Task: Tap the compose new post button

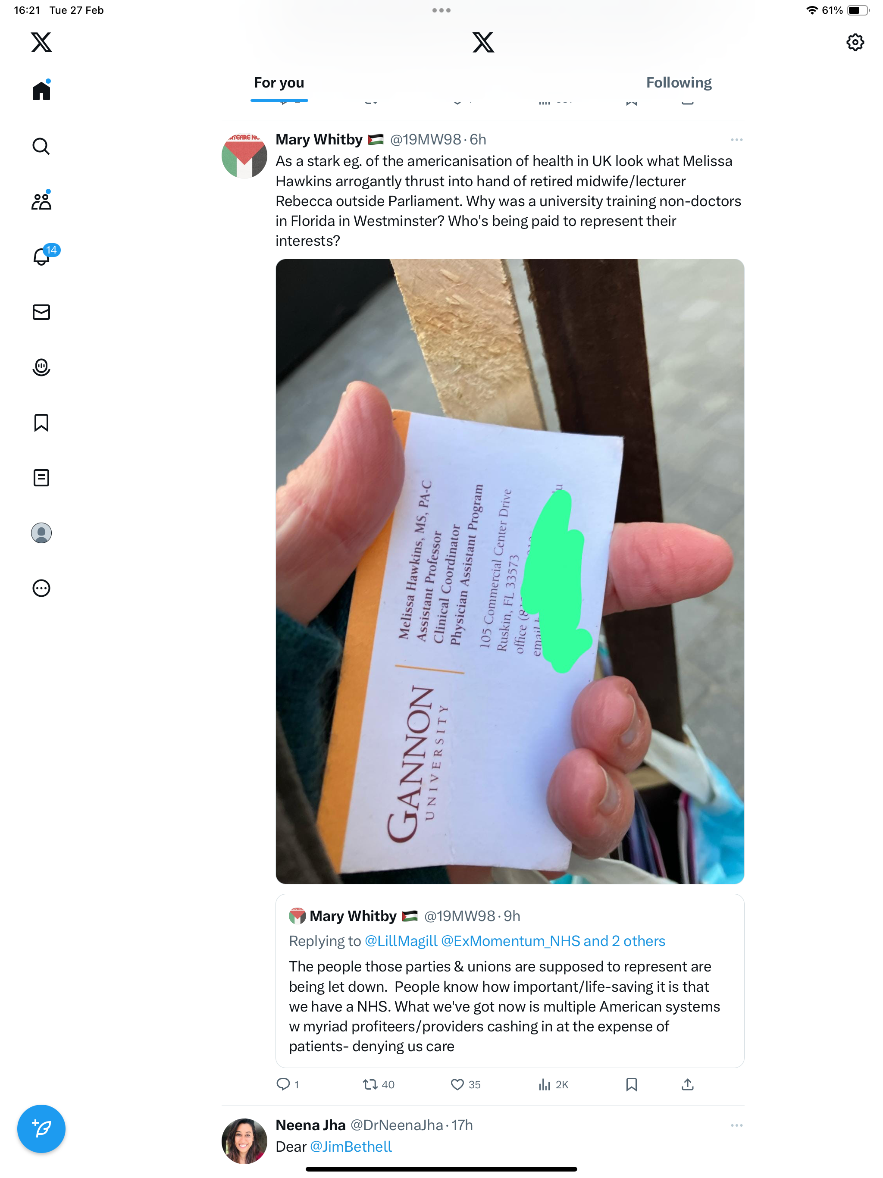Action: [x=41, y=1128]
